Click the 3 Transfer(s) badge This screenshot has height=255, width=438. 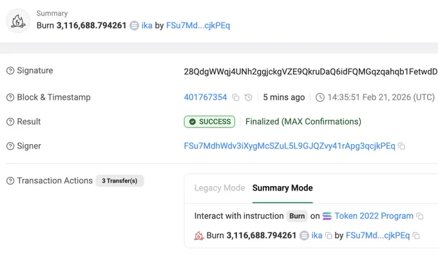(x=120, y=181)
